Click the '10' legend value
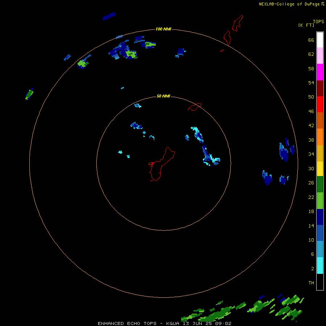This screenshot has height=326, width=326. 311,240
